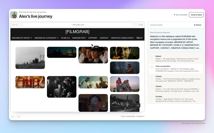214x133 pixels.
Task: Click the 9 actions count
Action: tap(198, 25)
